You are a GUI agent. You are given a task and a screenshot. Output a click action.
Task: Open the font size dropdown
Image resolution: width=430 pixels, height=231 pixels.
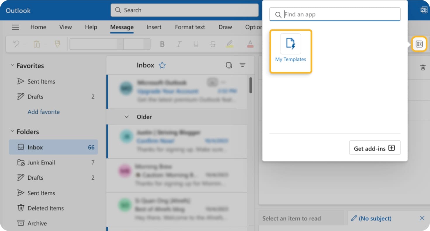(137, 44)
